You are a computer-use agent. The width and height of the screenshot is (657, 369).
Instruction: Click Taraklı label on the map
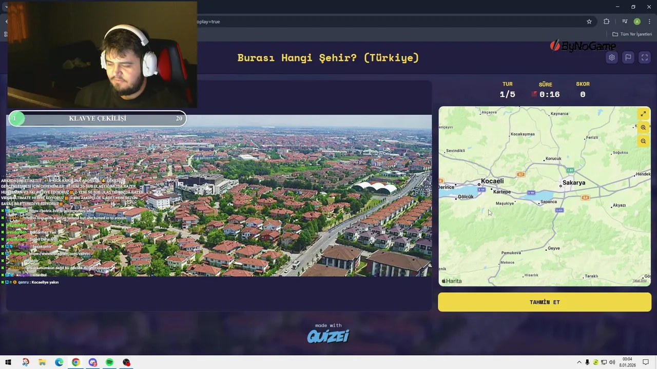591,276
